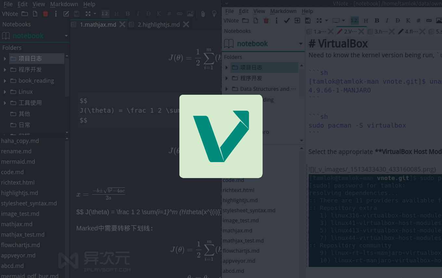Expand the 项目日志 folder
442x278 pixels.
tap(5, 58)
